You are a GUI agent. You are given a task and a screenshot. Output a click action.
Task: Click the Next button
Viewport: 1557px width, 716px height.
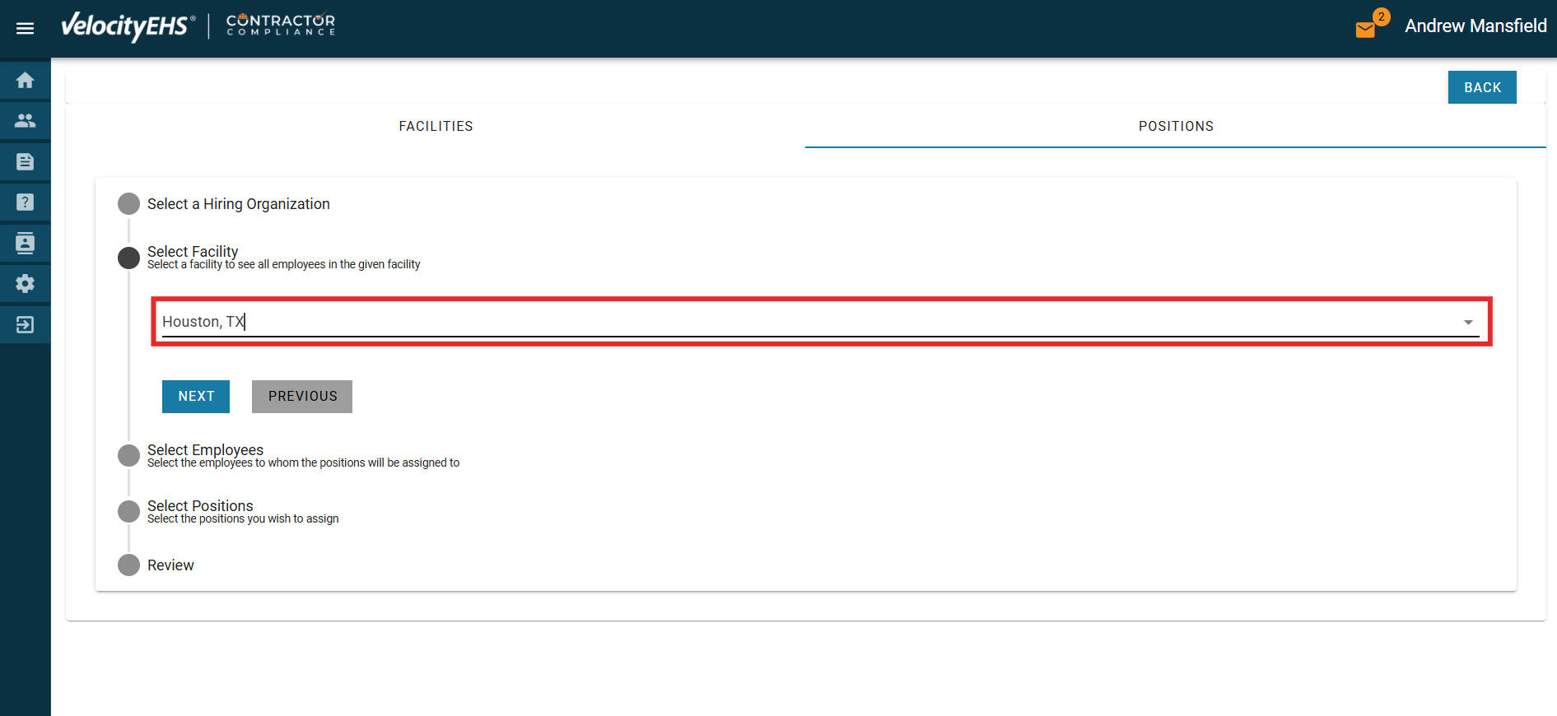(196, 397)
